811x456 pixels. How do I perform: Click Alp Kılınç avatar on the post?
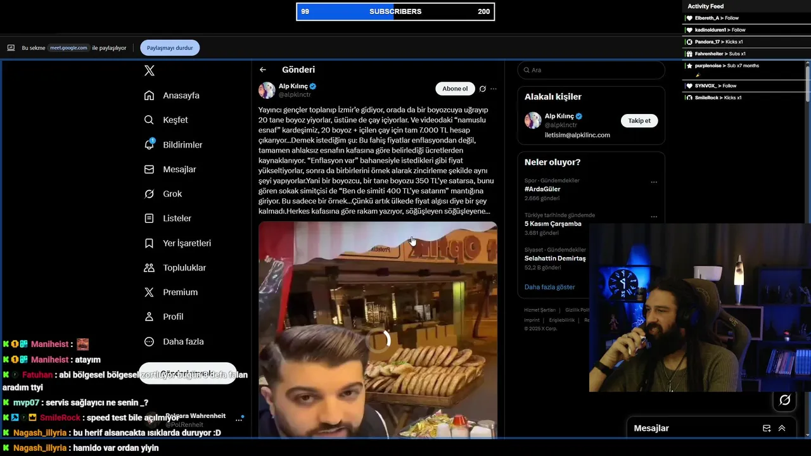[x=267, y=90]
